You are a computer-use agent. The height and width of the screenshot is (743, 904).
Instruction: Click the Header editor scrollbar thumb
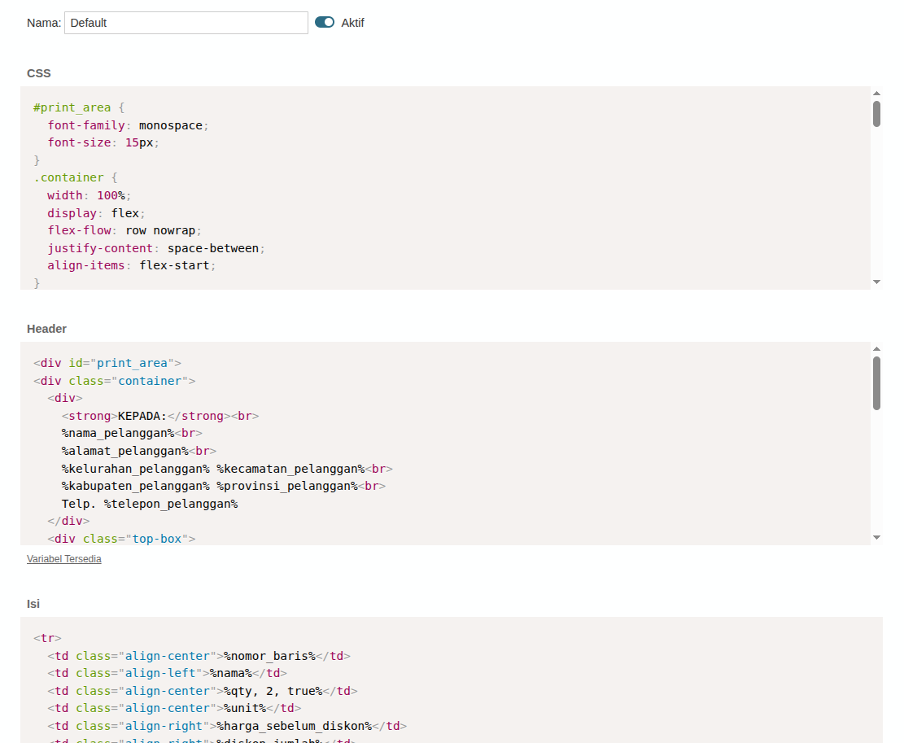(876, 382)
